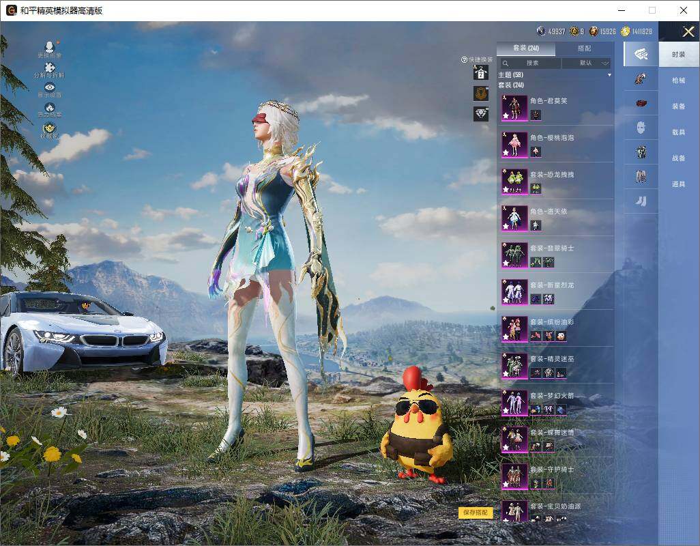
Task: Open the 时装 fashion menu
Action: (x=679, y=55)
